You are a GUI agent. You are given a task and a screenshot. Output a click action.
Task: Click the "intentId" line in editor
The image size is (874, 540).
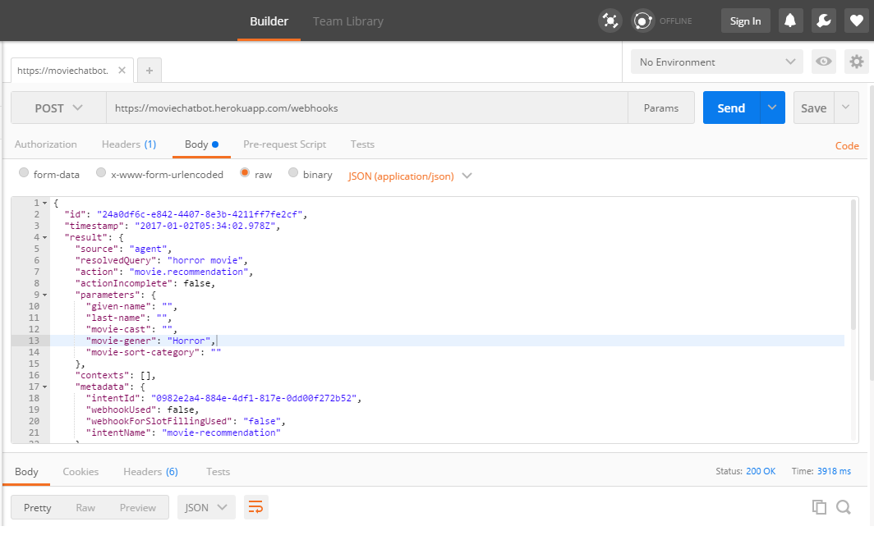(223, 399)
